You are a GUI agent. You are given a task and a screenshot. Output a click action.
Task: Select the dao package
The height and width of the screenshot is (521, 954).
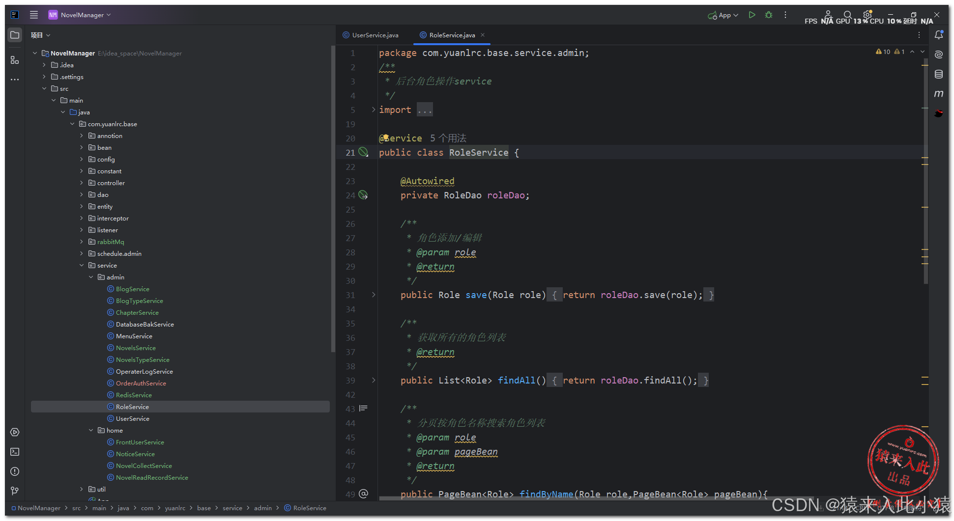tap(103, 194)
